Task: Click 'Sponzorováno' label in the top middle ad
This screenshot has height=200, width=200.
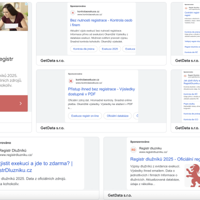Action: click(78, 6)
